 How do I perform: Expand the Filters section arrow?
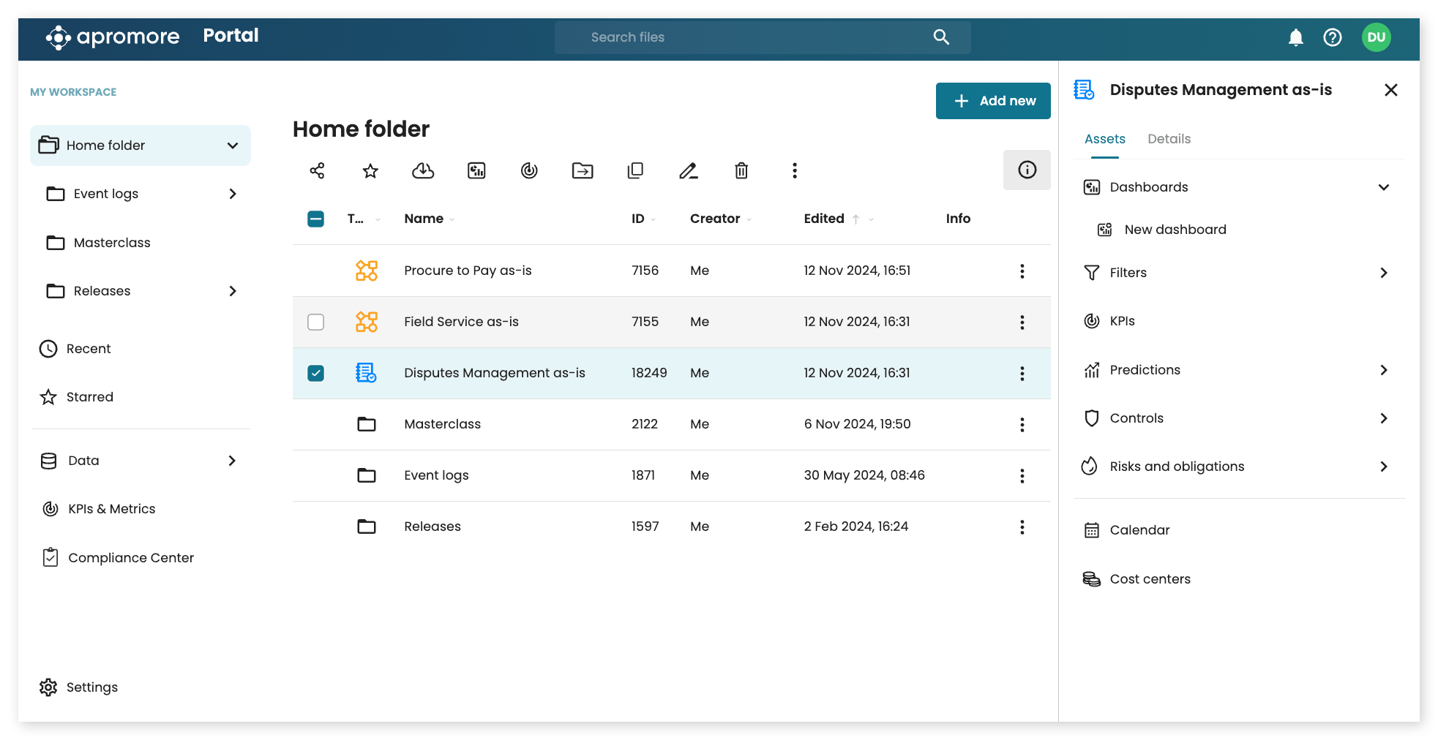pyautogui.click(x=1383, y=273)
